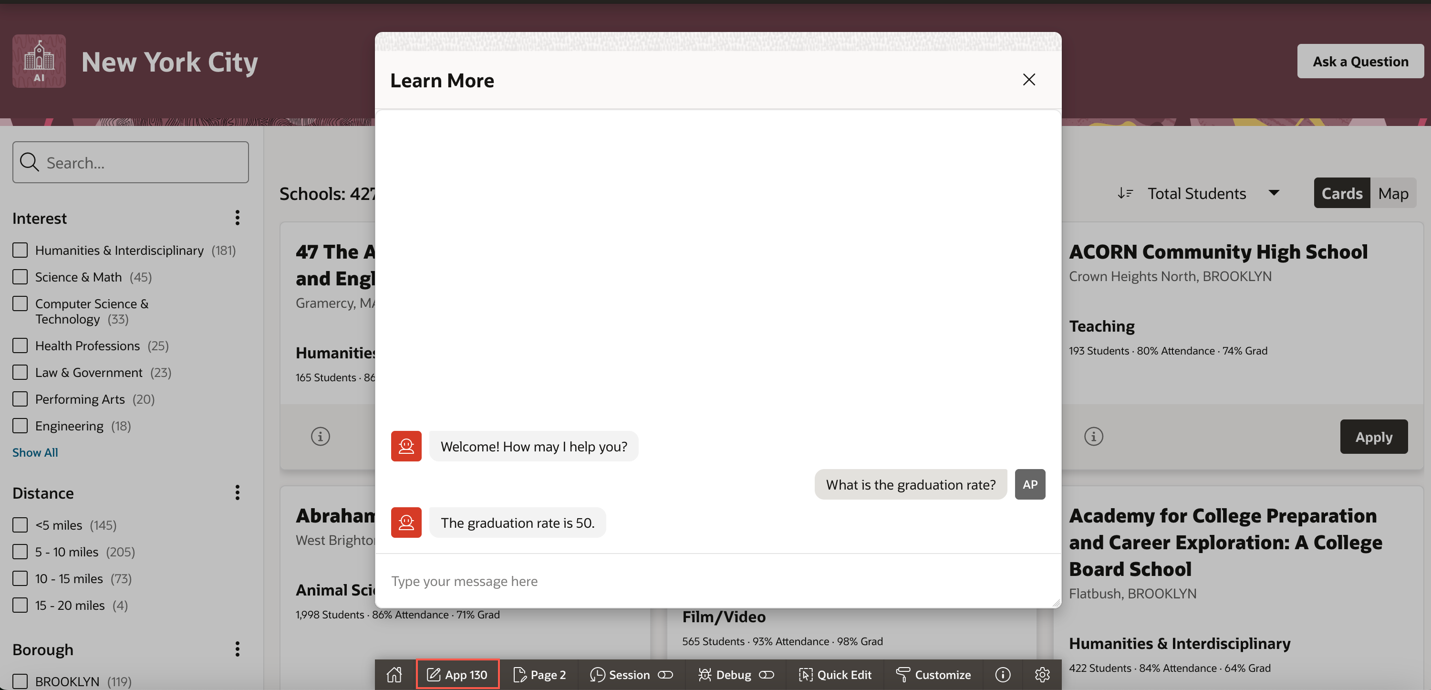Check the Performing Arts interest
Viewport: 1431px width, 690px height.
coord(20,399)
